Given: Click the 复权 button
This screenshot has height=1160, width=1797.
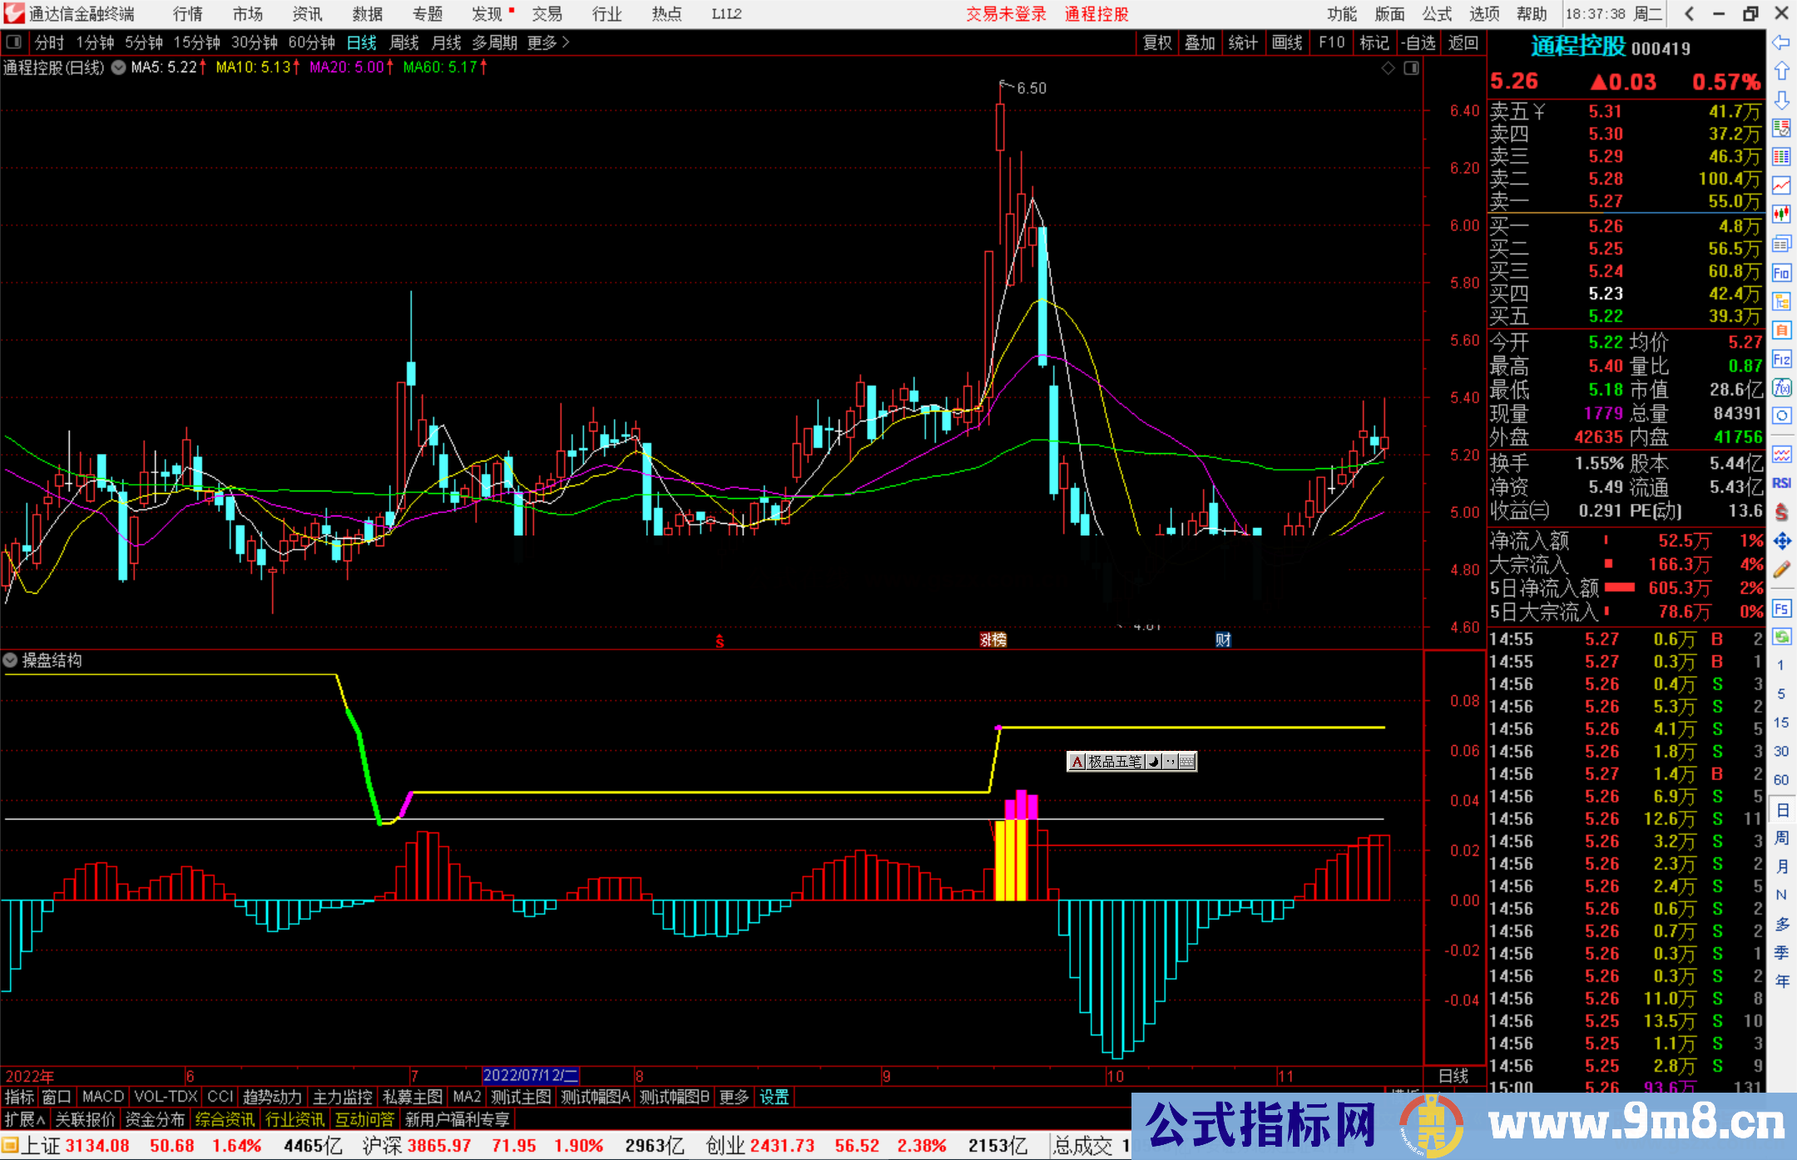Looking at the screenshot, I should point(1157,42).
